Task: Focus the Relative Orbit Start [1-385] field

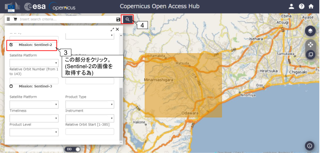Action: click(90, 132)
